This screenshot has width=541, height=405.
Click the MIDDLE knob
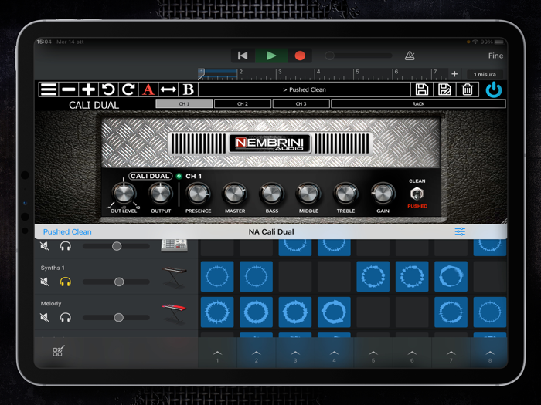(309, 194)
